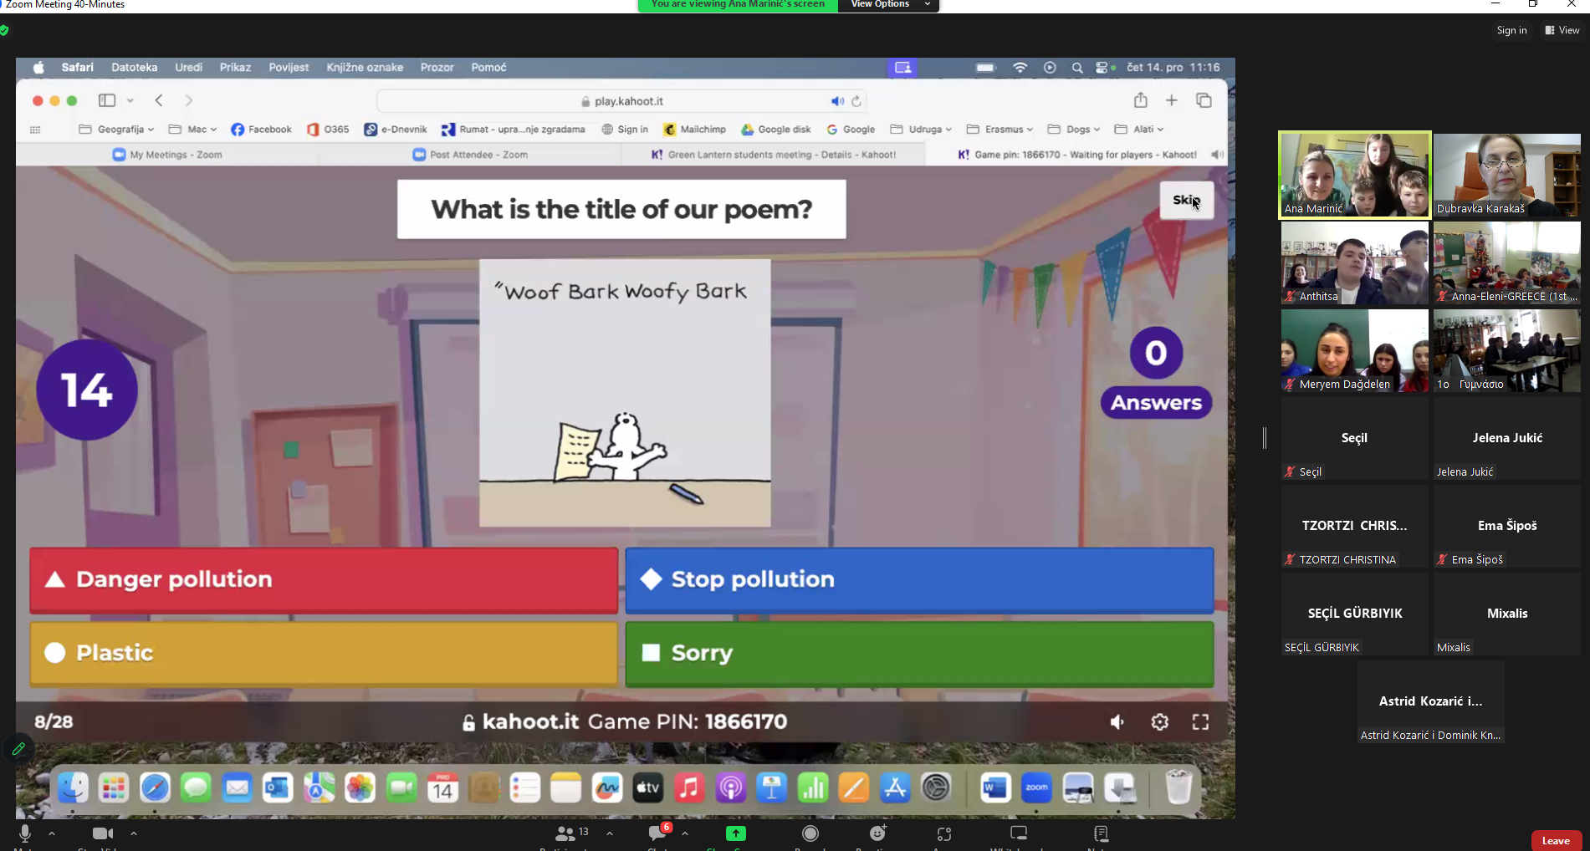
Task: Open the Udruga bookmarks folder
Action: [921, 130]
